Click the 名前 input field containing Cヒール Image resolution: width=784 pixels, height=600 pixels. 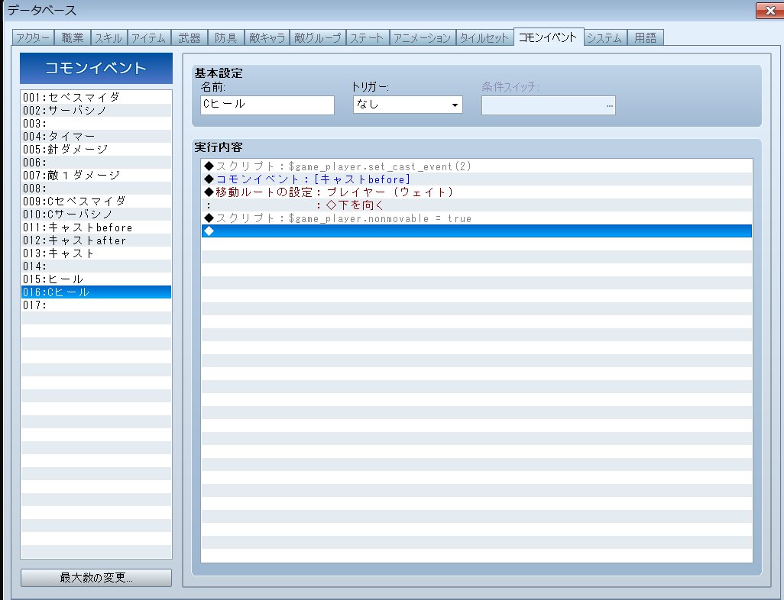pos(267,105)
